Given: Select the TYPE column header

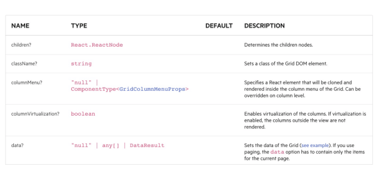Looking at the screenshot, I should click(x=79, y=26).
